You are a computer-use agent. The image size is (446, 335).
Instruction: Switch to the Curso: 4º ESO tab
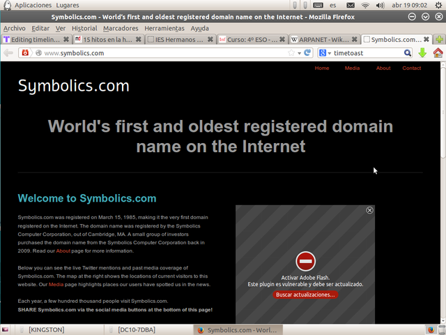(x=252, y=39)
